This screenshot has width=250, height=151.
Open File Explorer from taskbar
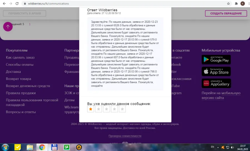point(30,147)
